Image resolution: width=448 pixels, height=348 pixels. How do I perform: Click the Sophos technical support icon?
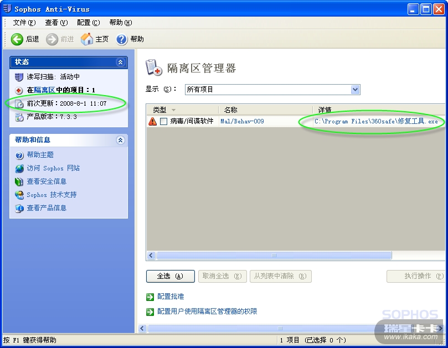[19, 195]
